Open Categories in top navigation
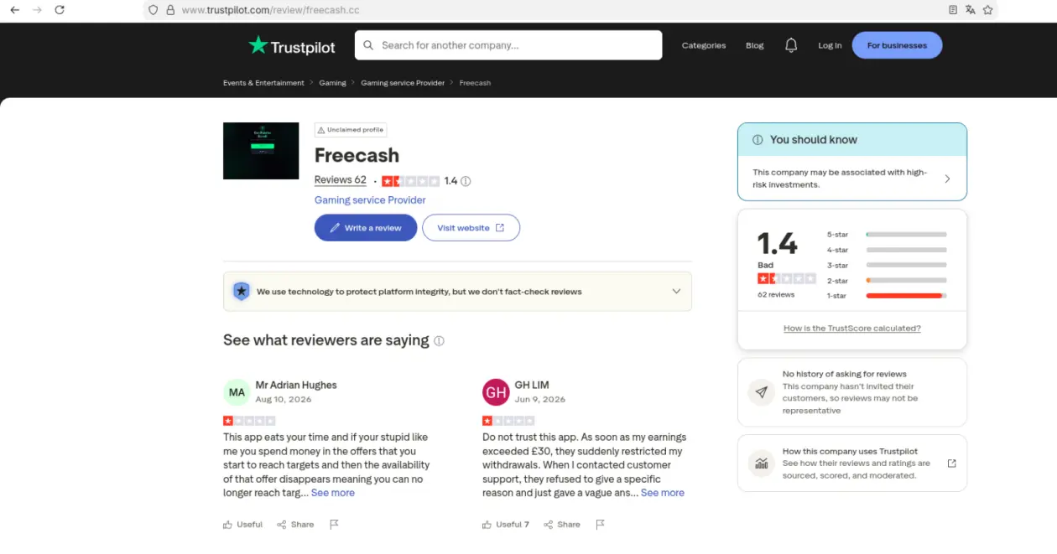This screenshot has width=1057, height=554. point(704,45)
